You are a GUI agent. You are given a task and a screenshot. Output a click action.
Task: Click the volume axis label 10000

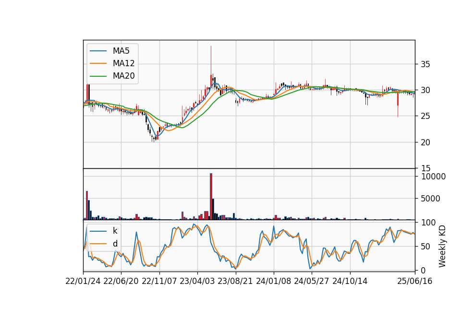point(433,177)
